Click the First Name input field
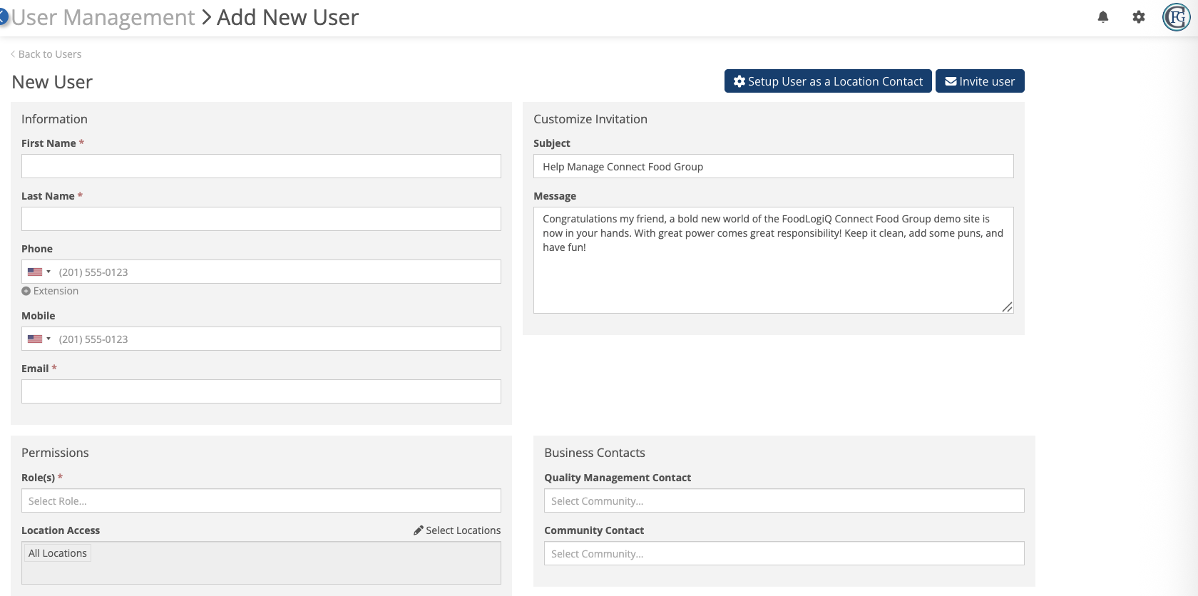 click(261, 166)
